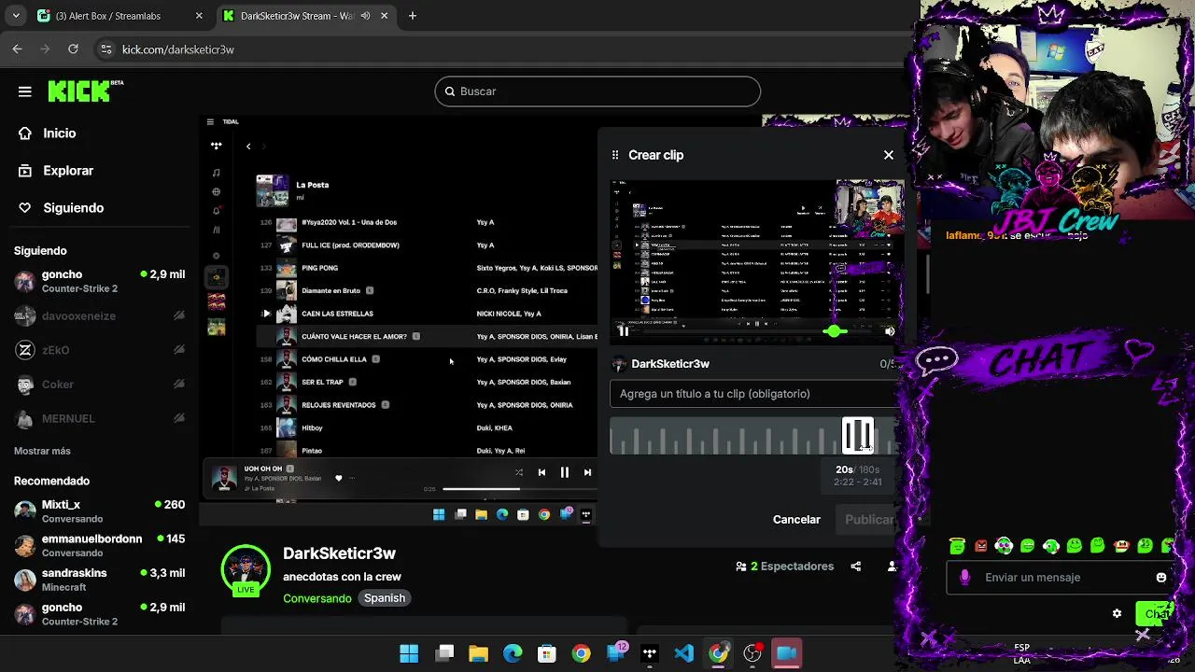Click La Posta playlist cover
1195x672 pixels.
[x=273, y=190]
